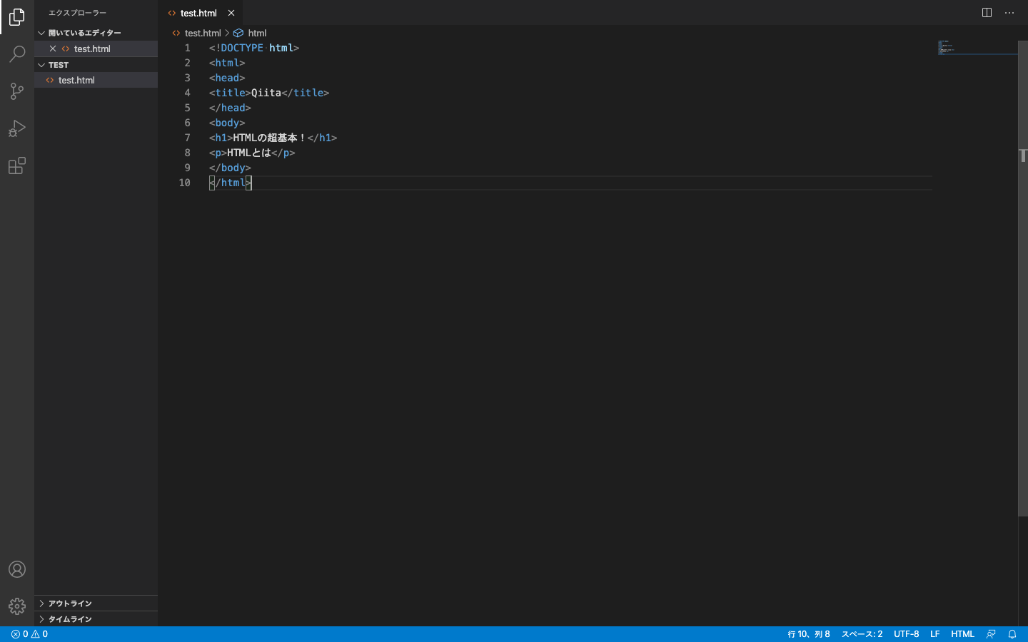The height and width of the screenshot is (642, 1028).
Task: Click the split editor icon
Action: (987, 13)
